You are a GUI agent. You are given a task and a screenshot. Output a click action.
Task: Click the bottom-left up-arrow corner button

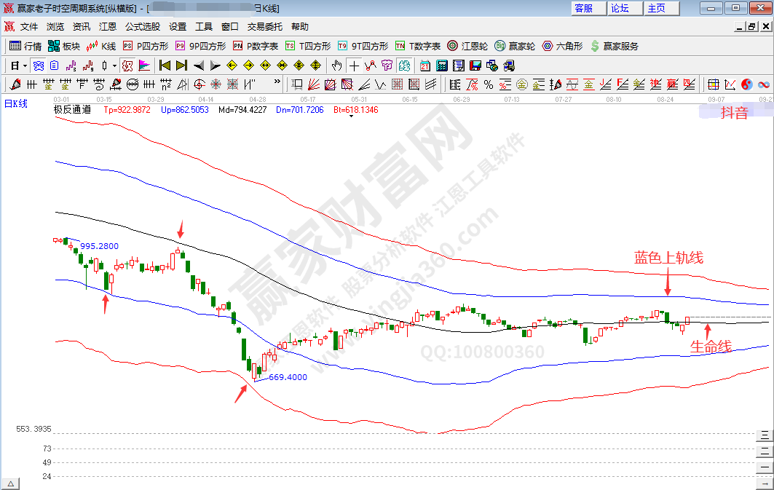pos(11,483)
